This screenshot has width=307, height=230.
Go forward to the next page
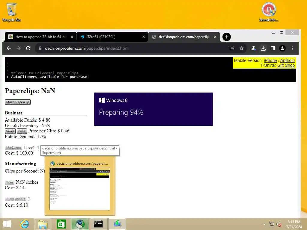19,48
